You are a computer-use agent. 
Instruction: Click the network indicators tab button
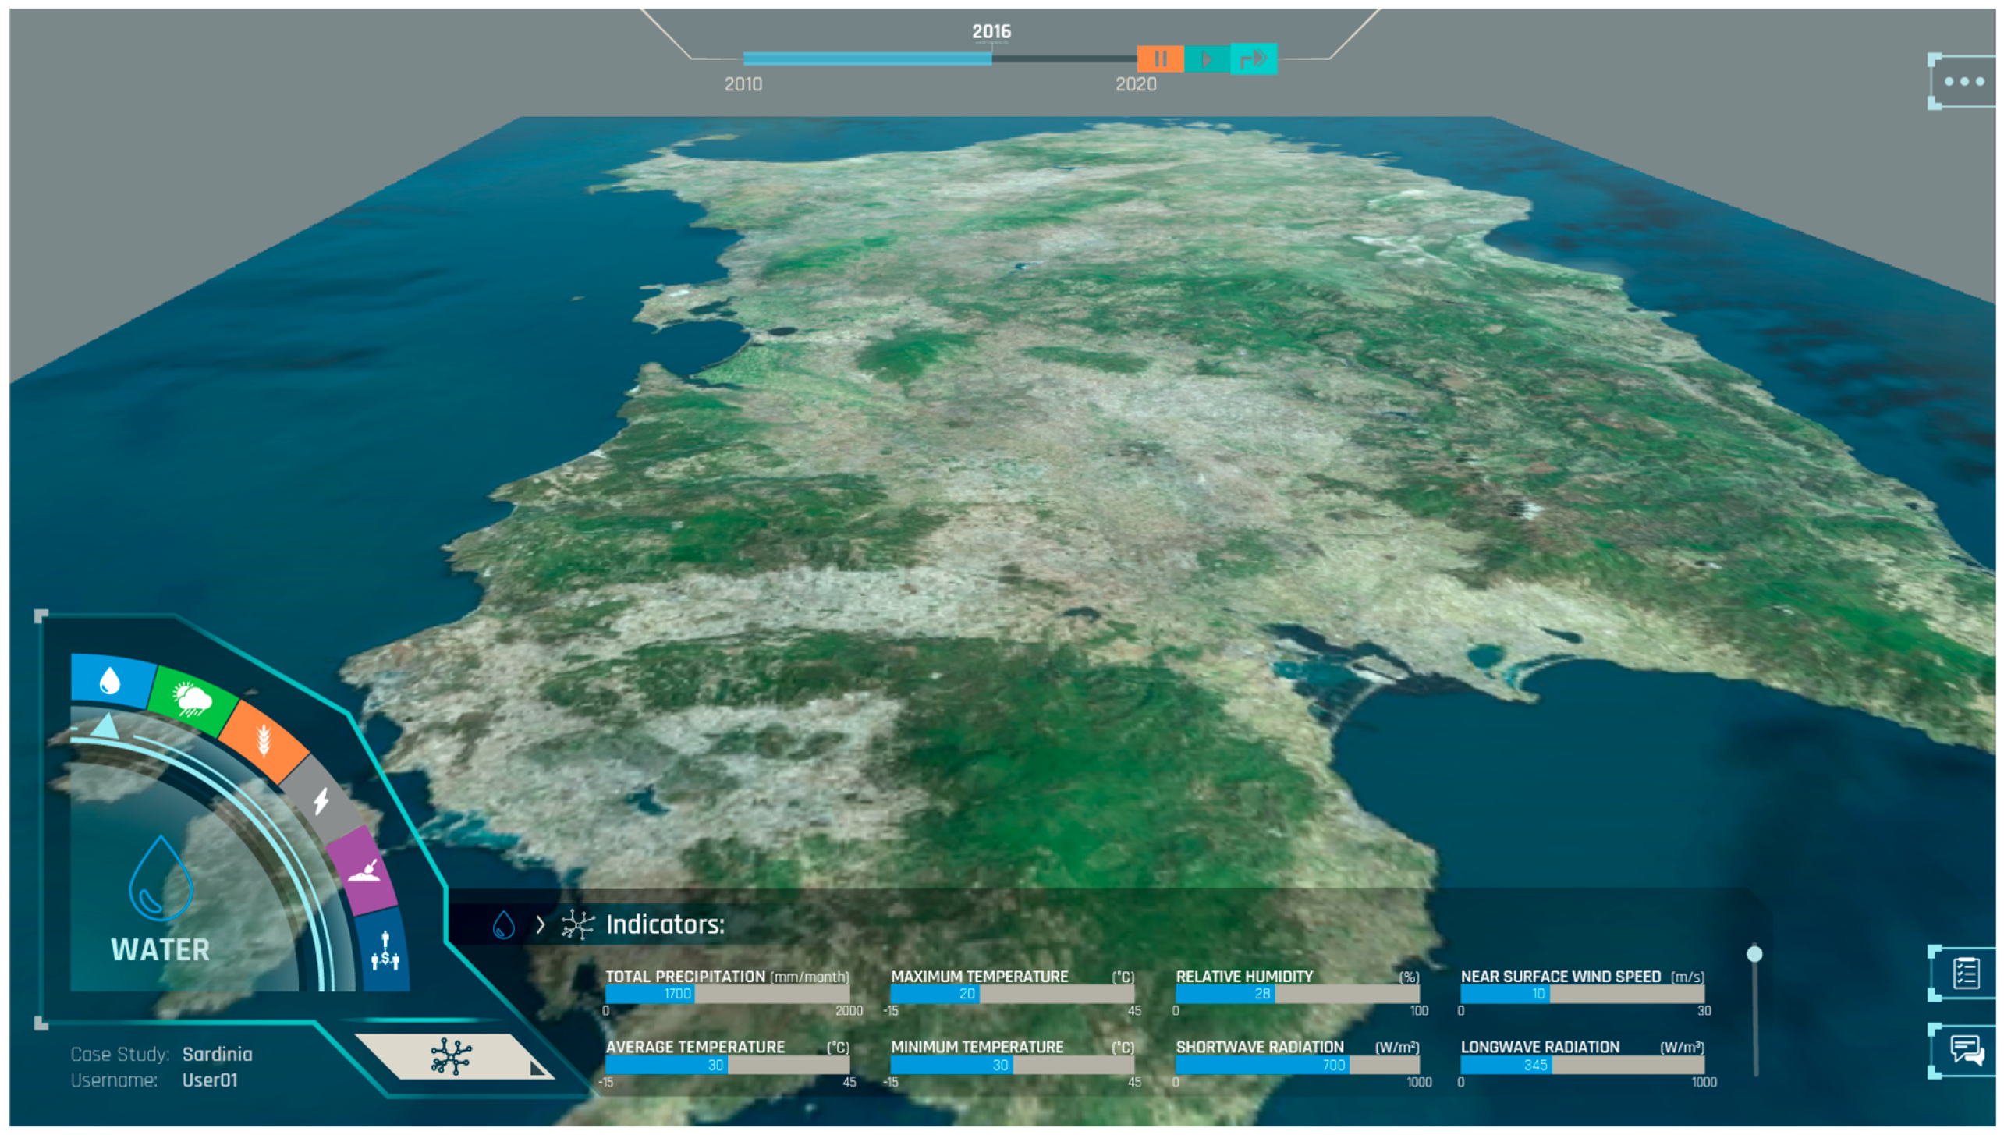click(454, 1057)
